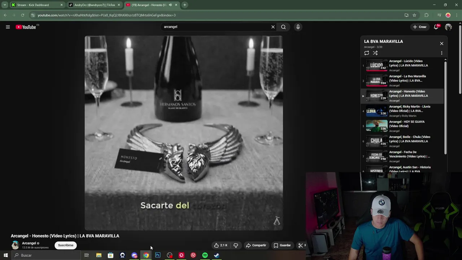Run search with the magnifier button
The height and width of the screenshot is (260, 462).
pyautogui.click(x=283, y=27)
